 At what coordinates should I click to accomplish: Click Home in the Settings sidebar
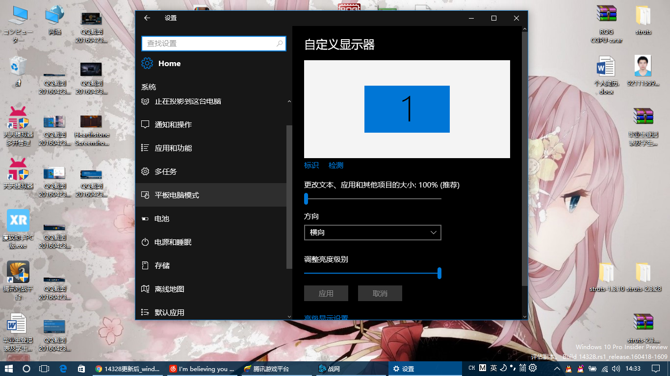[x=169, y=64]
